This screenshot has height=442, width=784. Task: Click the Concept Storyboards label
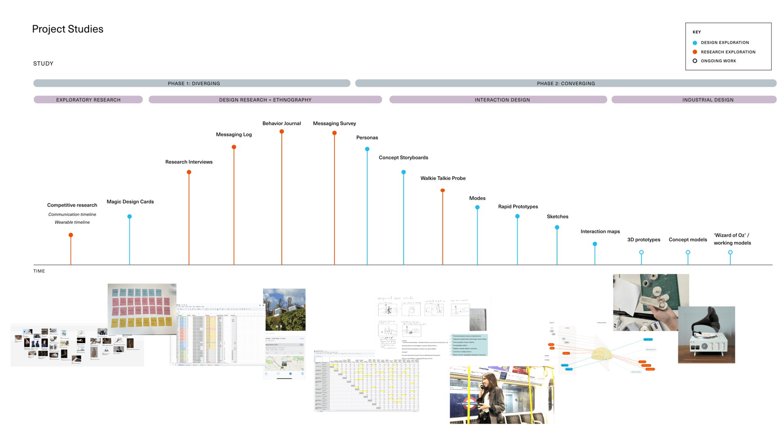point(403,157)
